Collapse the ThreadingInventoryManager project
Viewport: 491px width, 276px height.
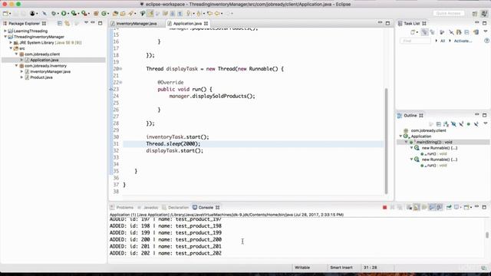click(5, 37)
